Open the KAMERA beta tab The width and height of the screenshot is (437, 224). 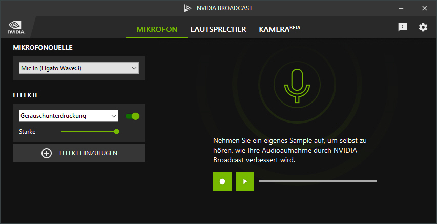(x=280, y=29)
